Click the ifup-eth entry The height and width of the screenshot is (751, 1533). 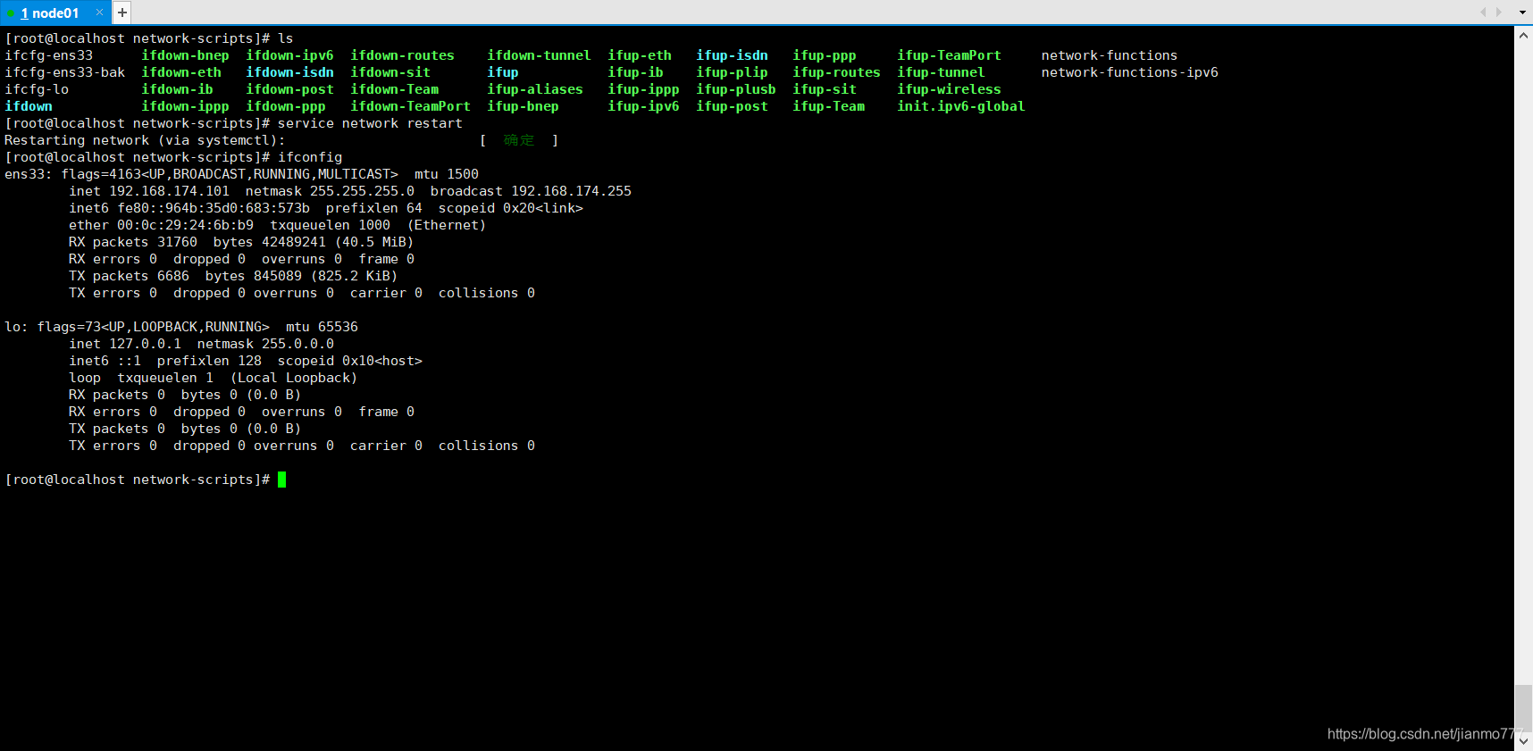click(x=640, y=55)
